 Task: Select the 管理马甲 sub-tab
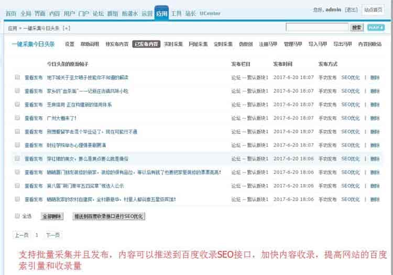coord(292,44)
